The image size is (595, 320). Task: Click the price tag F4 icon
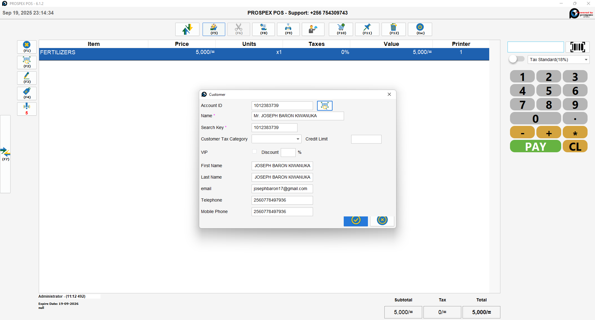click(27, 93)
